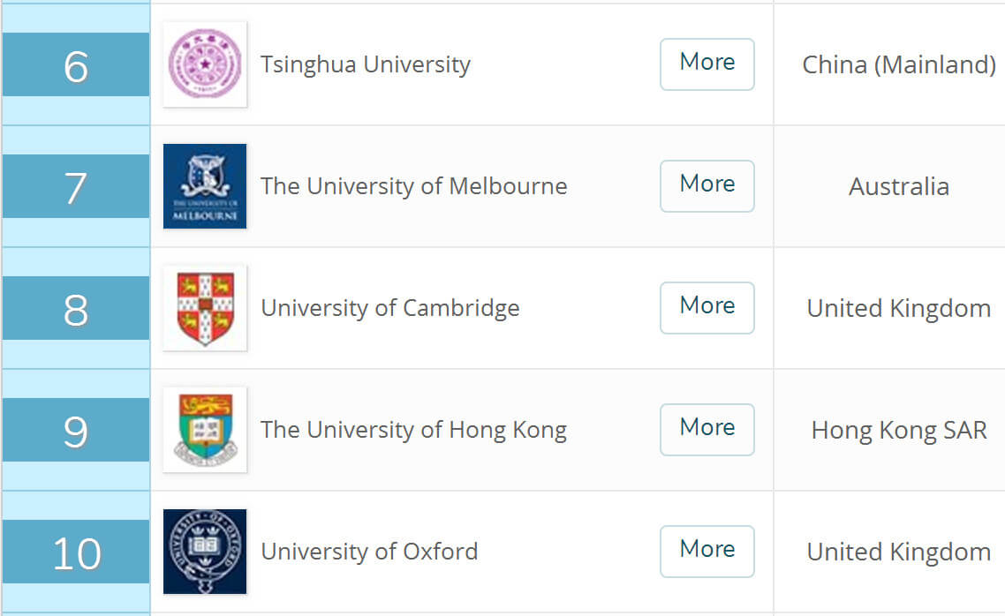Select the rank 6 number cell

coord(76,64)
